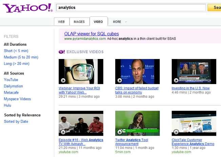Image resolution: width=221 pixels, height=157 pixels.
Task: Switch to the IMAGES tab
Action: click(79, 22)
